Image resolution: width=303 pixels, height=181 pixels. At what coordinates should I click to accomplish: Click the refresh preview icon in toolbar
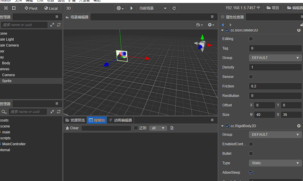pyautogui.click(x=174, y=8)
